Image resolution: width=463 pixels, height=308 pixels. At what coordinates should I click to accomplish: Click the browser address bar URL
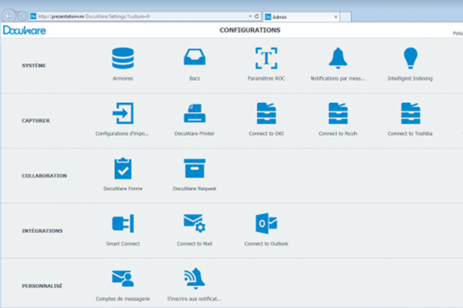pyautogui.click(x=94, y=16)
